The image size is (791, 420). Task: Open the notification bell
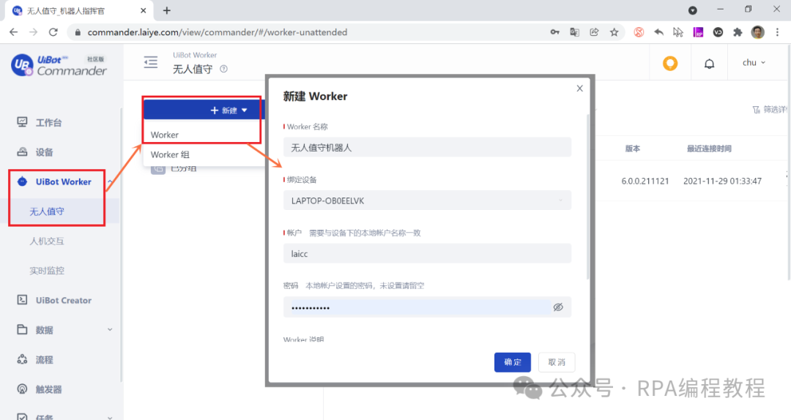709,64
